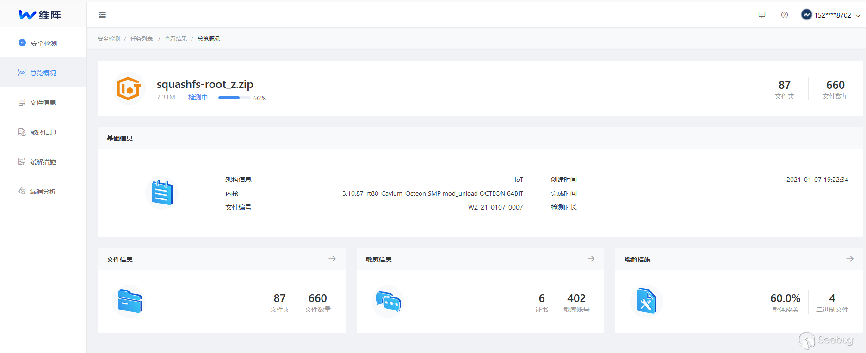Screen dimensions: 866x353
Task: Expand the 152****8702 account dropdown arrow
Action: (x=858, y=15)
